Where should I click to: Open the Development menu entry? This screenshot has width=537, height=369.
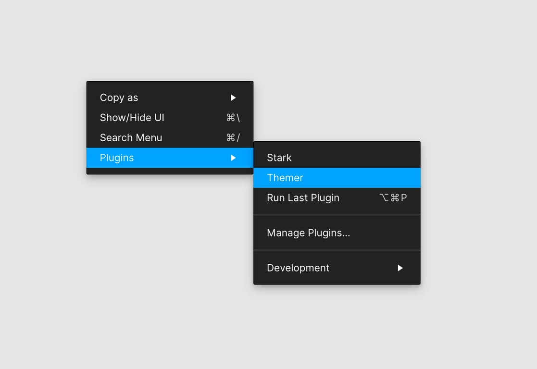click(298, 268)
